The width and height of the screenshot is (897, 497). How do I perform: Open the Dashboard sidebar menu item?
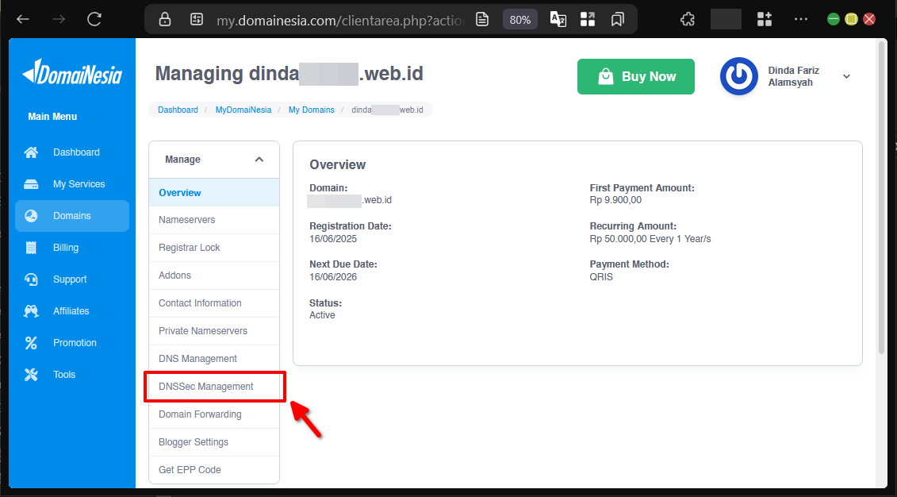pos(72,152)
